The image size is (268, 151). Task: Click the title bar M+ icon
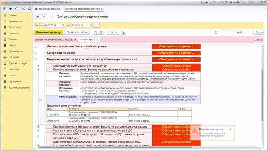[235, 2]
